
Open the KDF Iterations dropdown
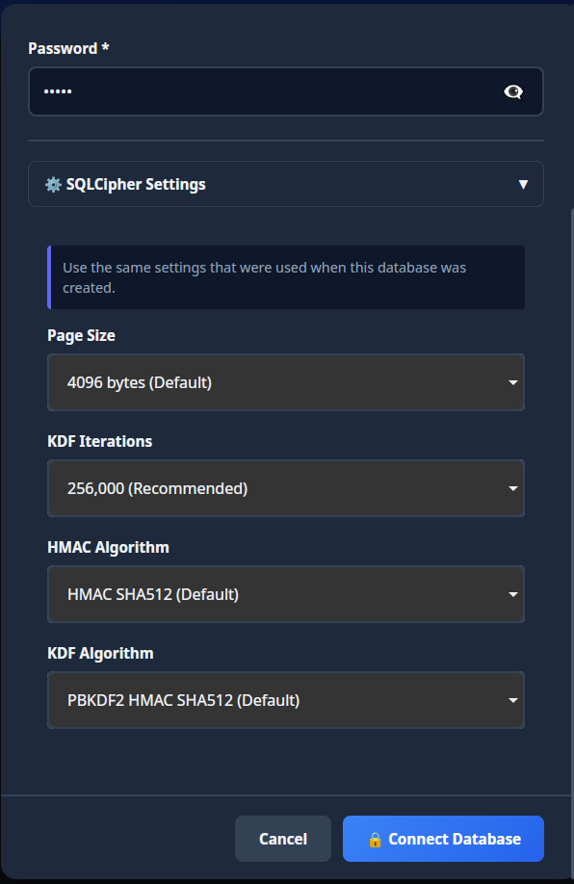click(x=286, y=488)
